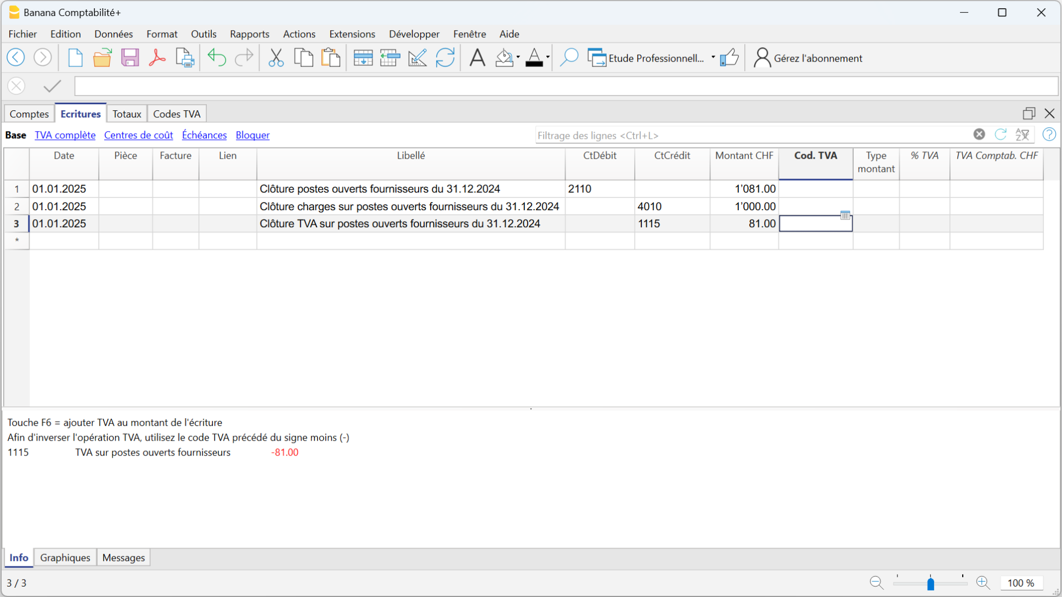Viewport: 1062px width, 597px height.
Task: Open text color dropdown arrow
Action: tap(548, 58)
